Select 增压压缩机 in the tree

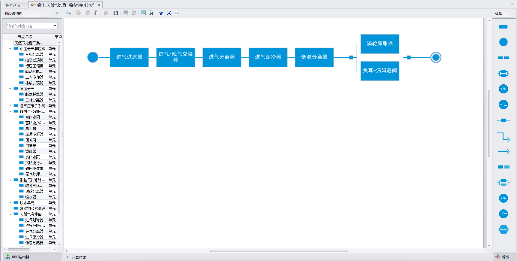click(x=34, y=66)
